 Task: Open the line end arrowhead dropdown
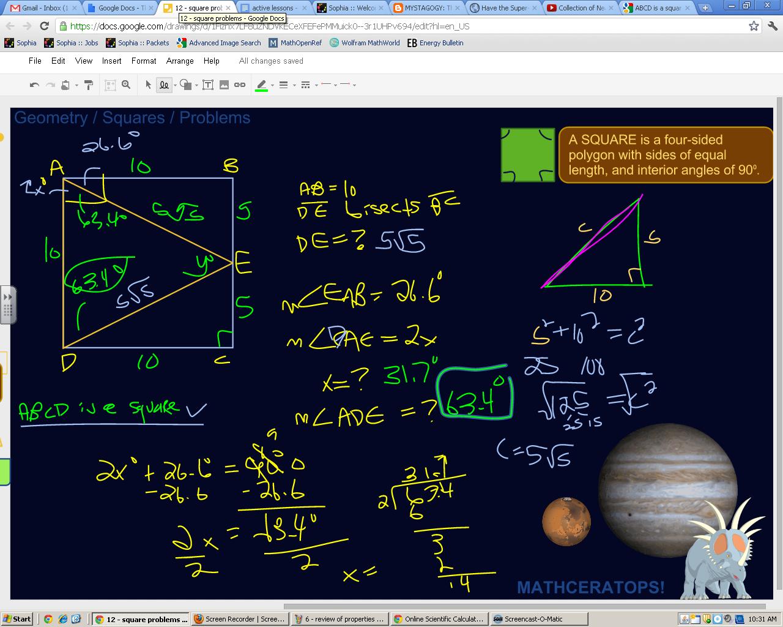tap(347, 85)
